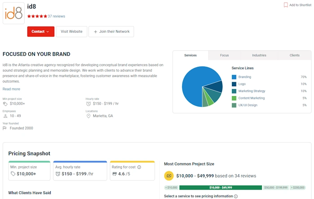
Task: Click the Founded 2000 text
Action: (x=22, y=128)
